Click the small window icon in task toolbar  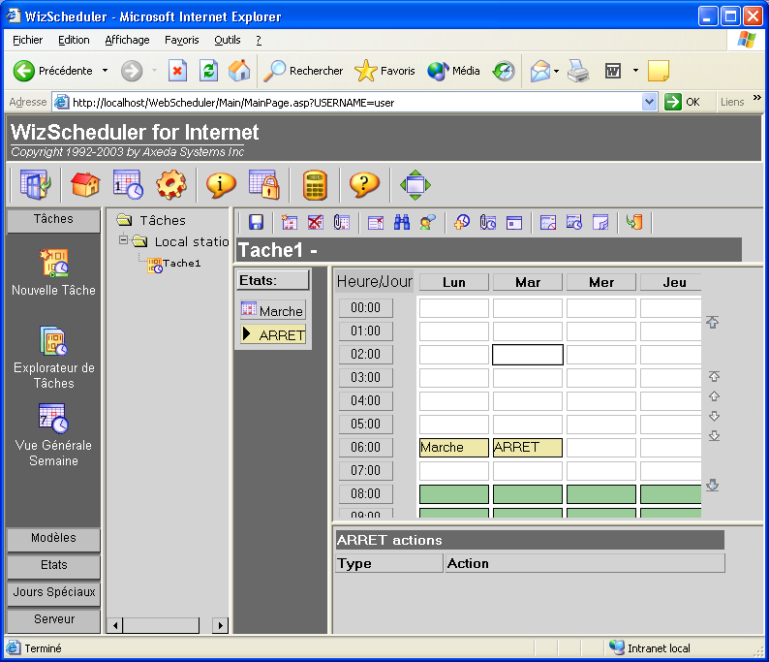(514, 222)
